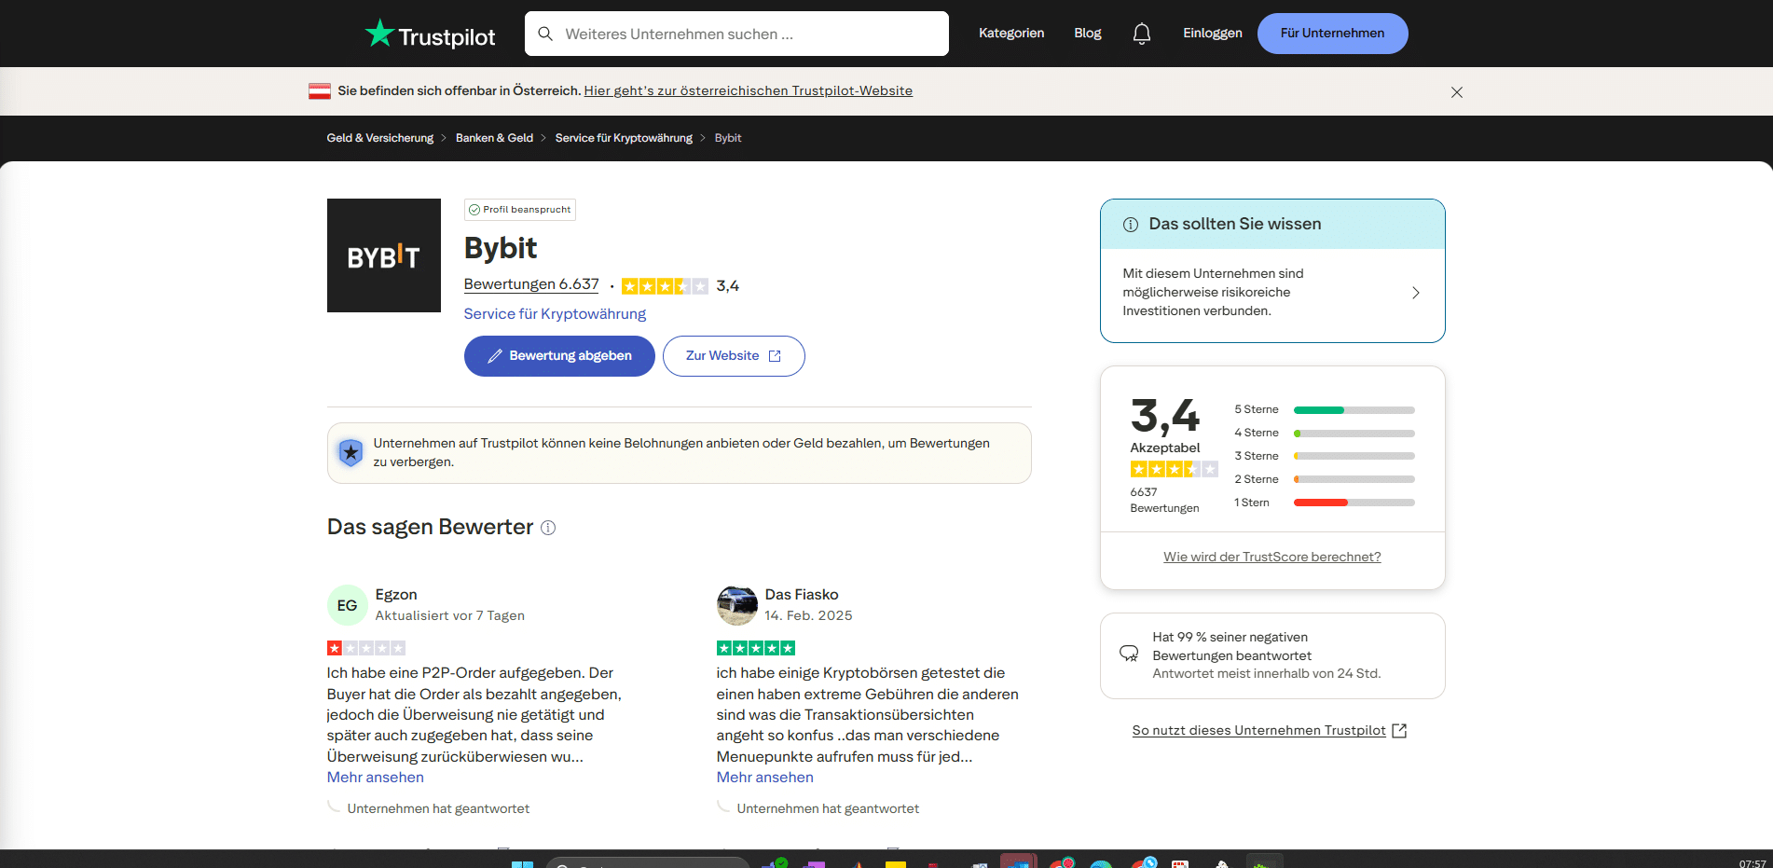Click Bewertung abgeben button
The height and width of the screenshot is (868, 1773).
[x=559, y=356]
